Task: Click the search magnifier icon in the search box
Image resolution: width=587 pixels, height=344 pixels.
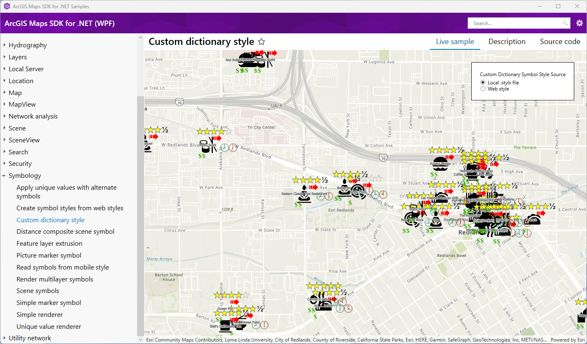Action: (565, 23)
